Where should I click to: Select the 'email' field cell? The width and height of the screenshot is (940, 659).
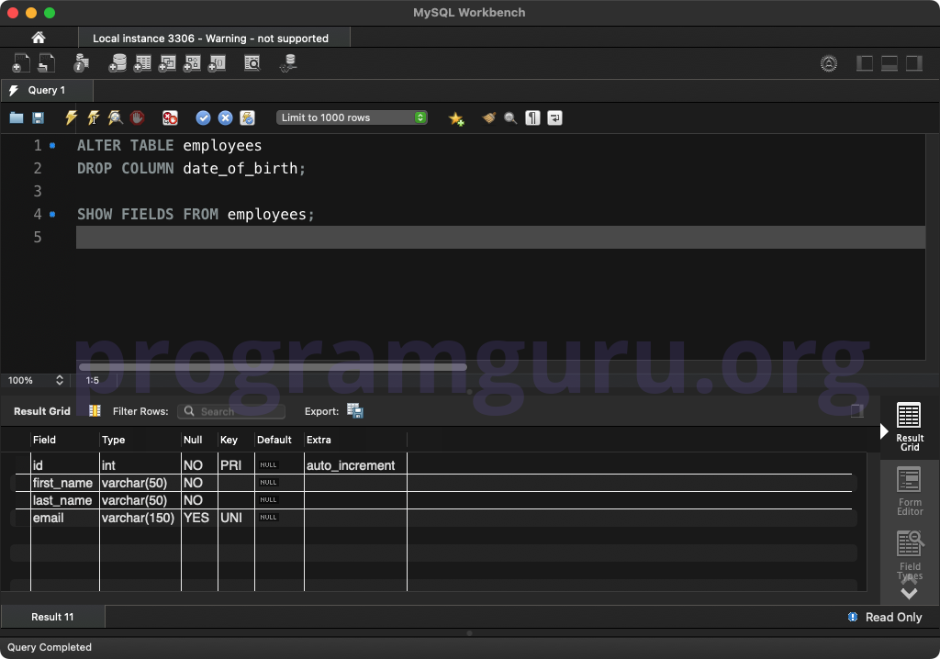click(x=65, y=518)
